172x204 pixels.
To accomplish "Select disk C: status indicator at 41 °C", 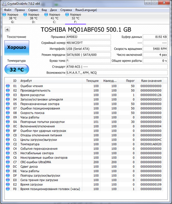I will click(x=52, y=18).
